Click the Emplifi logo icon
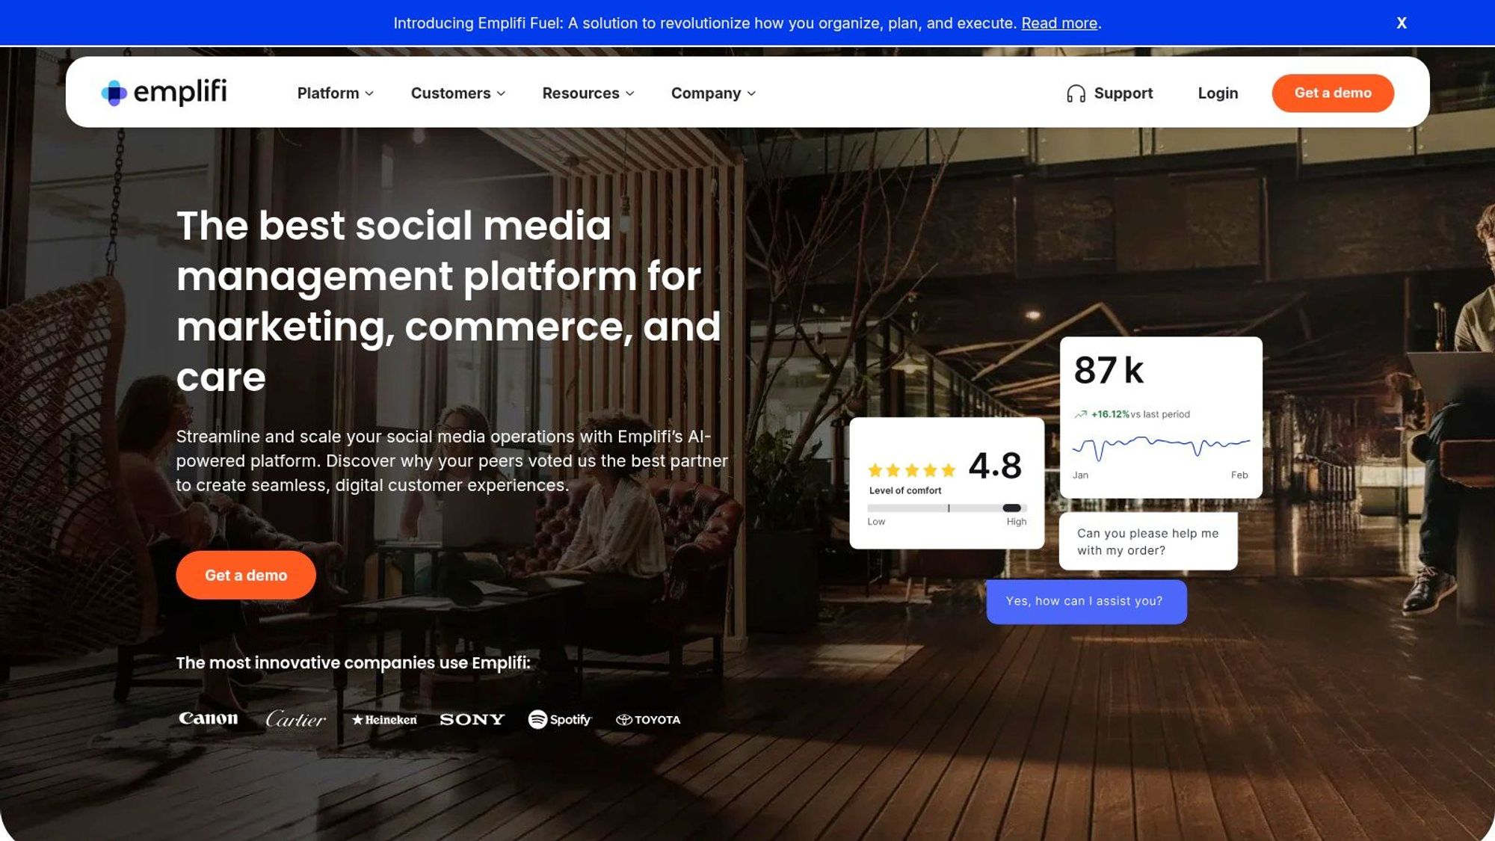This screenshot has width=1495, height=841. (x=114, y=93)
